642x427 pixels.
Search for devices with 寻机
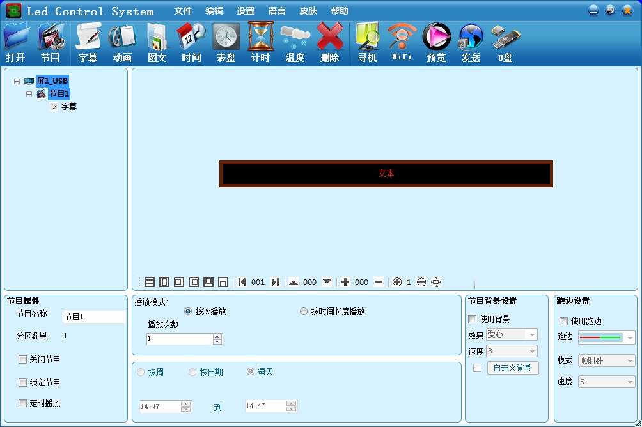[367, 43]
